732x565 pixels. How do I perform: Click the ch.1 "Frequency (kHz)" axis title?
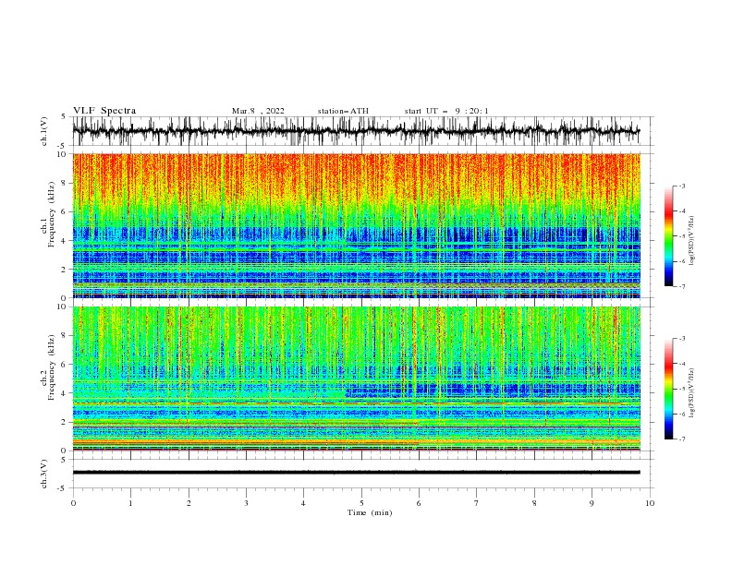point(52,212)
